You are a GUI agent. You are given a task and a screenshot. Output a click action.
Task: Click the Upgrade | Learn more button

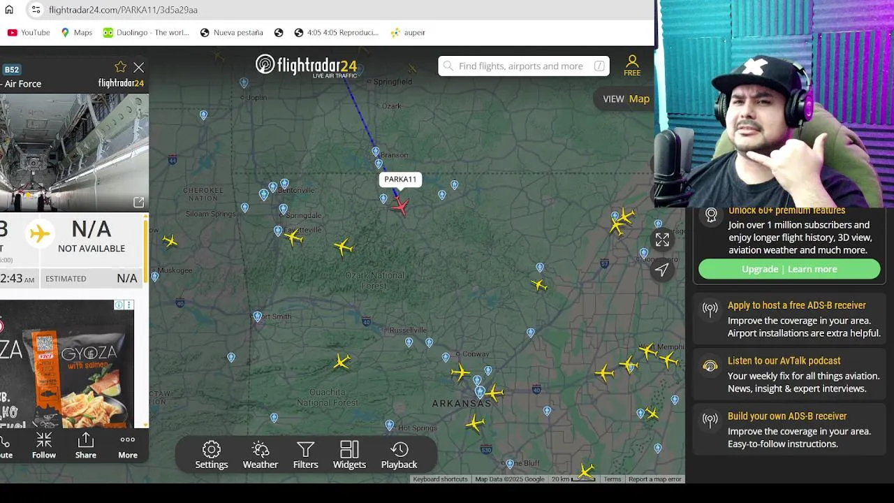coord(789,269)
